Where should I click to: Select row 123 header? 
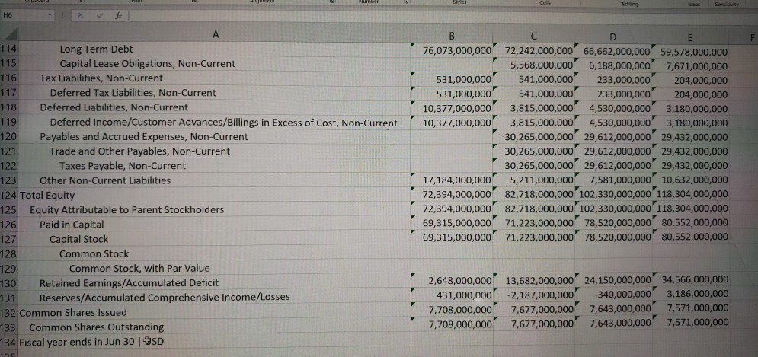tap(8, 180)
